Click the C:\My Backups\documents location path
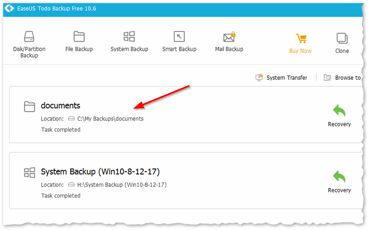Viewport: 369px width, 230px height. [x=110, y=119]
